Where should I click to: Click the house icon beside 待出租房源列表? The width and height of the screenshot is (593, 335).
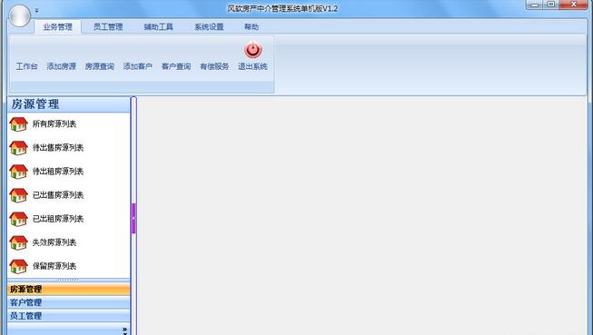pyautogui.click(x=18, y=172)
